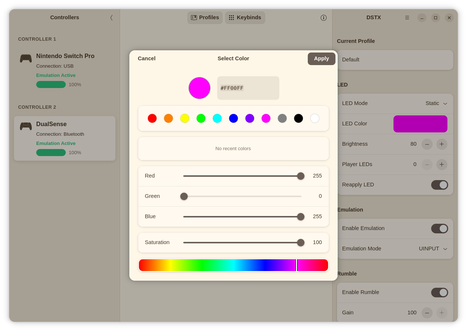This screenshot has height=331, width=467.
Task: Toggle the Enable Emulation switch
Action: tap(440, 229)
